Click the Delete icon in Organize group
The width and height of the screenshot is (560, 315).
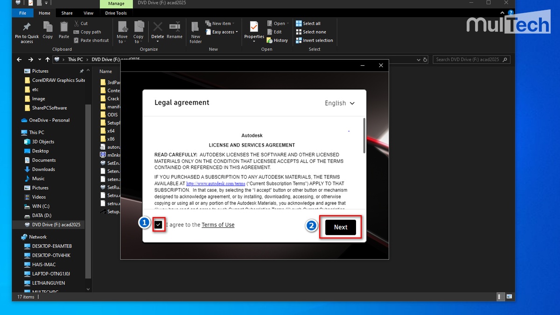pyautogui.click(x=158, y=28)
